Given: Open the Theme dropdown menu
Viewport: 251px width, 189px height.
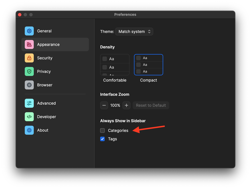Looking at the screenshot, I should click(134, 32).
